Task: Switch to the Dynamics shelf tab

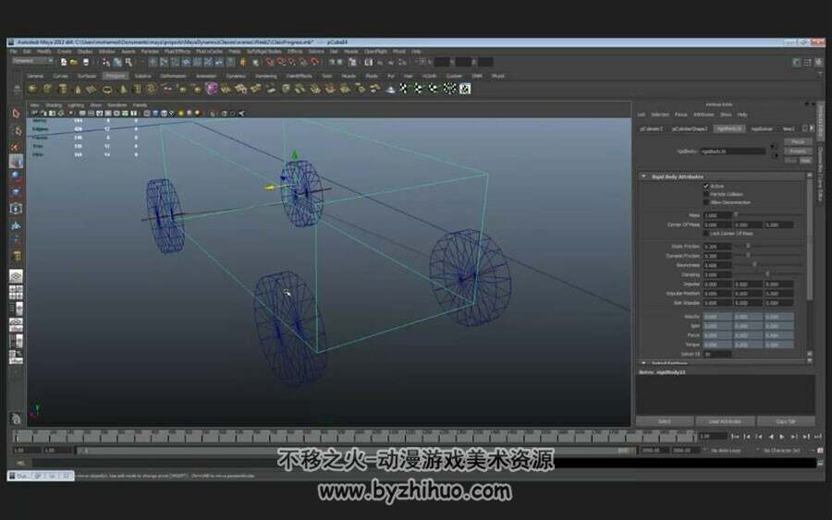Action: tap(235, 76)
